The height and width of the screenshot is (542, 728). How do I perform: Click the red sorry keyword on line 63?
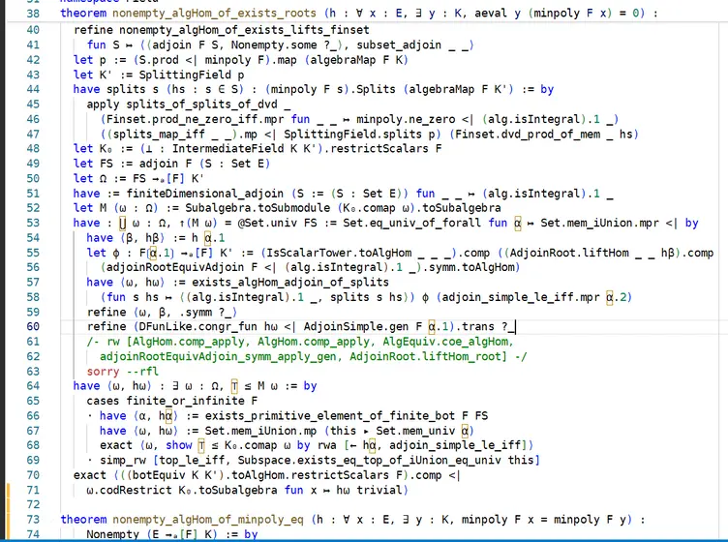pos(103,372)
